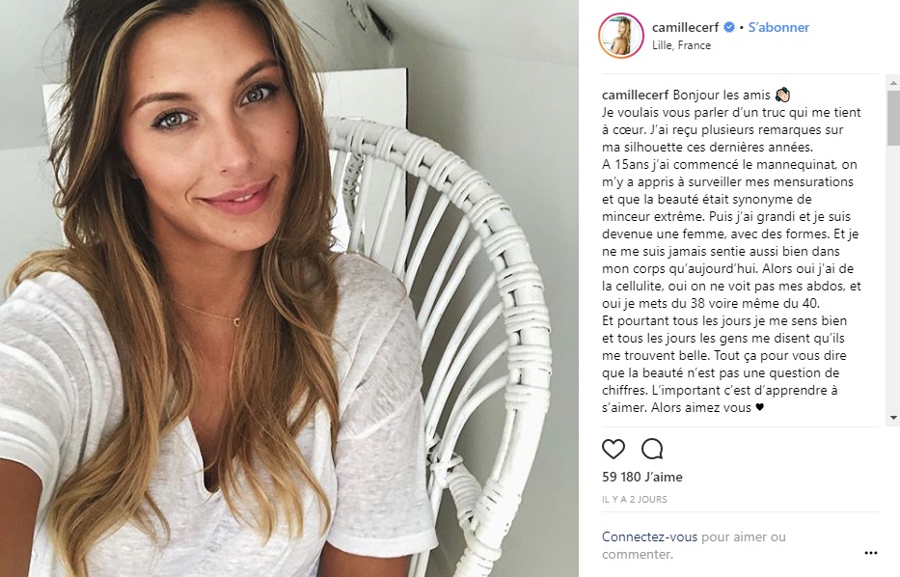
Task: Open comments with the speech bubble icon
Action: (x=652, y=449)
